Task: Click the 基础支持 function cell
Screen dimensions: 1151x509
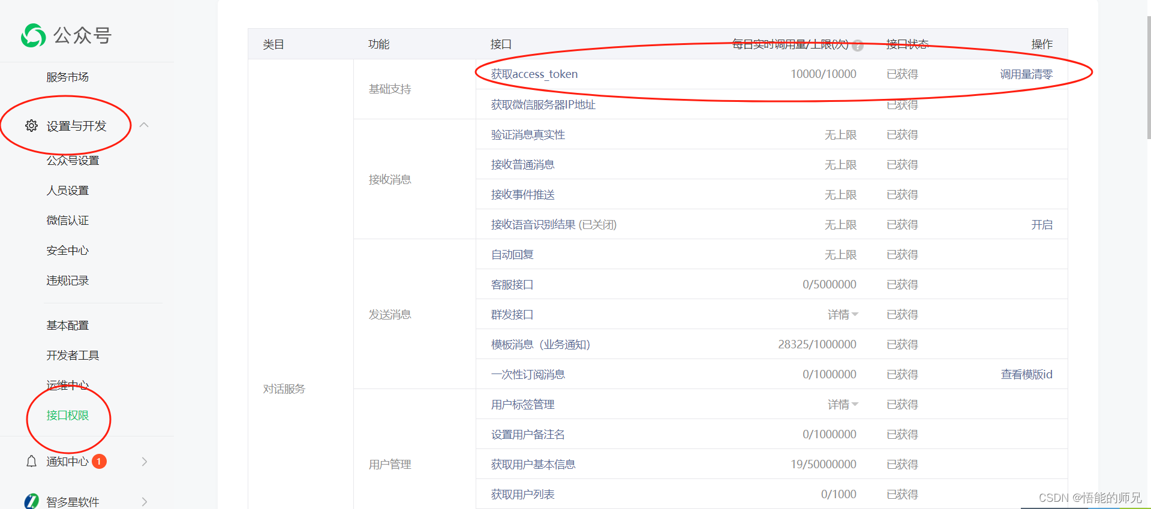Action: click(x=390, y=89)
